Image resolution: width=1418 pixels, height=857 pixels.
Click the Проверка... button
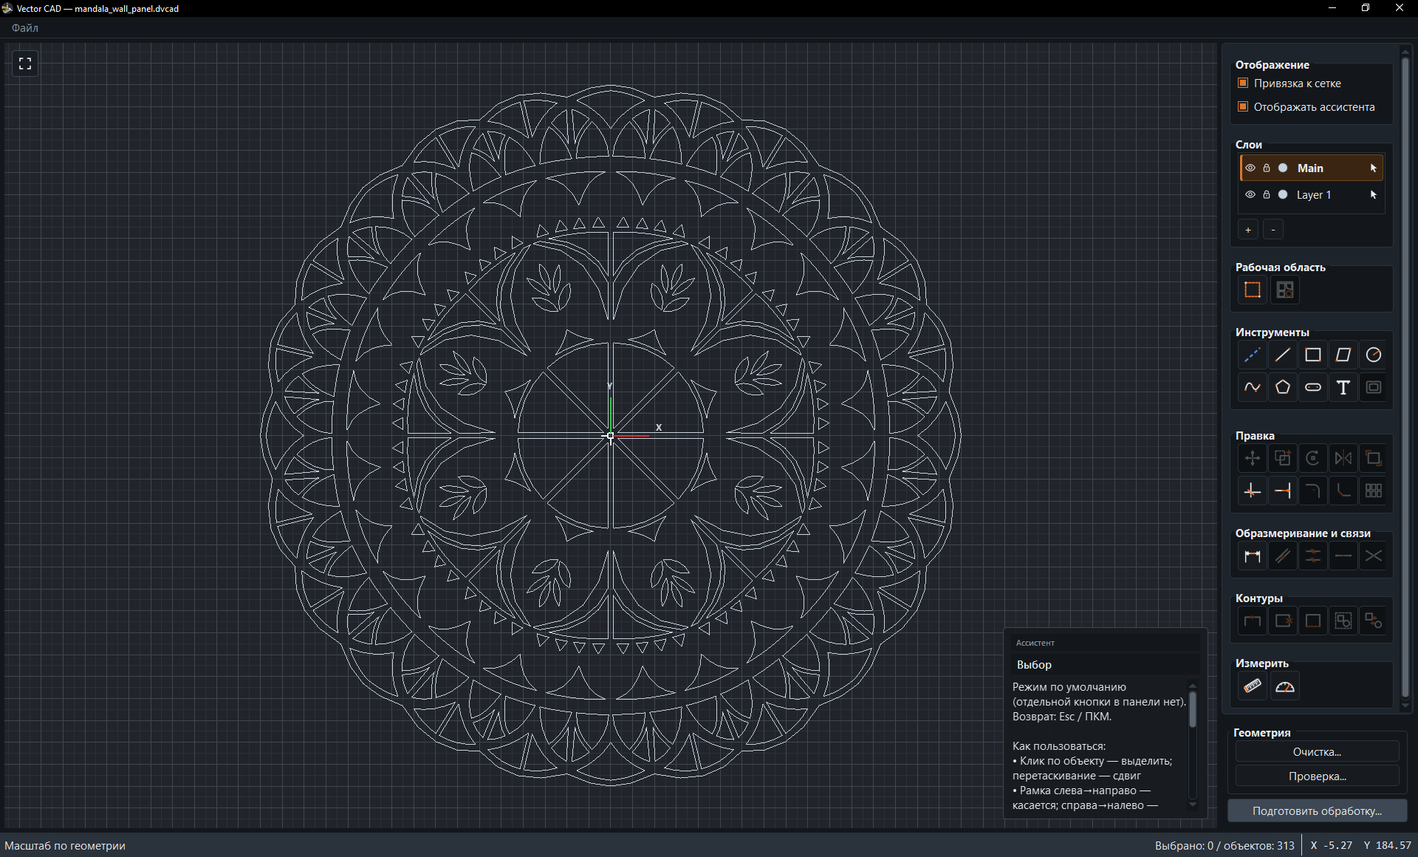coord(1317,776)
